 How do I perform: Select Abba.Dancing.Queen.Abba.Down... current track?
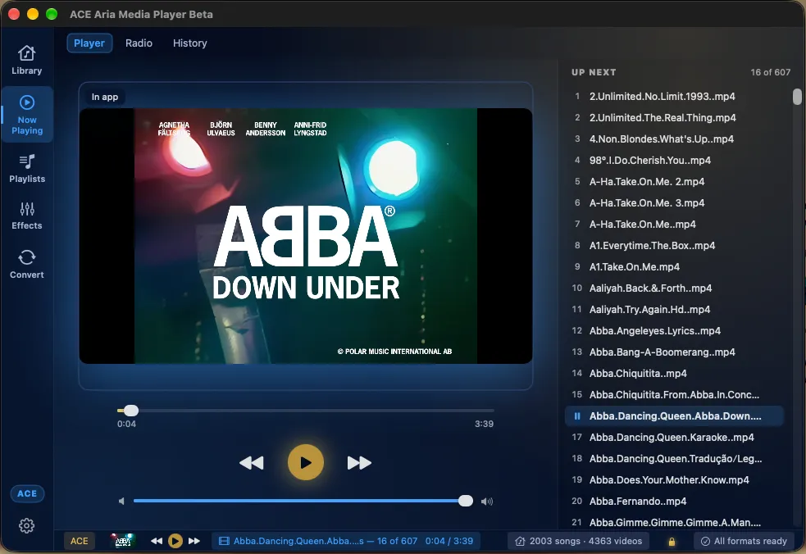pyautogui.click(x=674, y=416)
